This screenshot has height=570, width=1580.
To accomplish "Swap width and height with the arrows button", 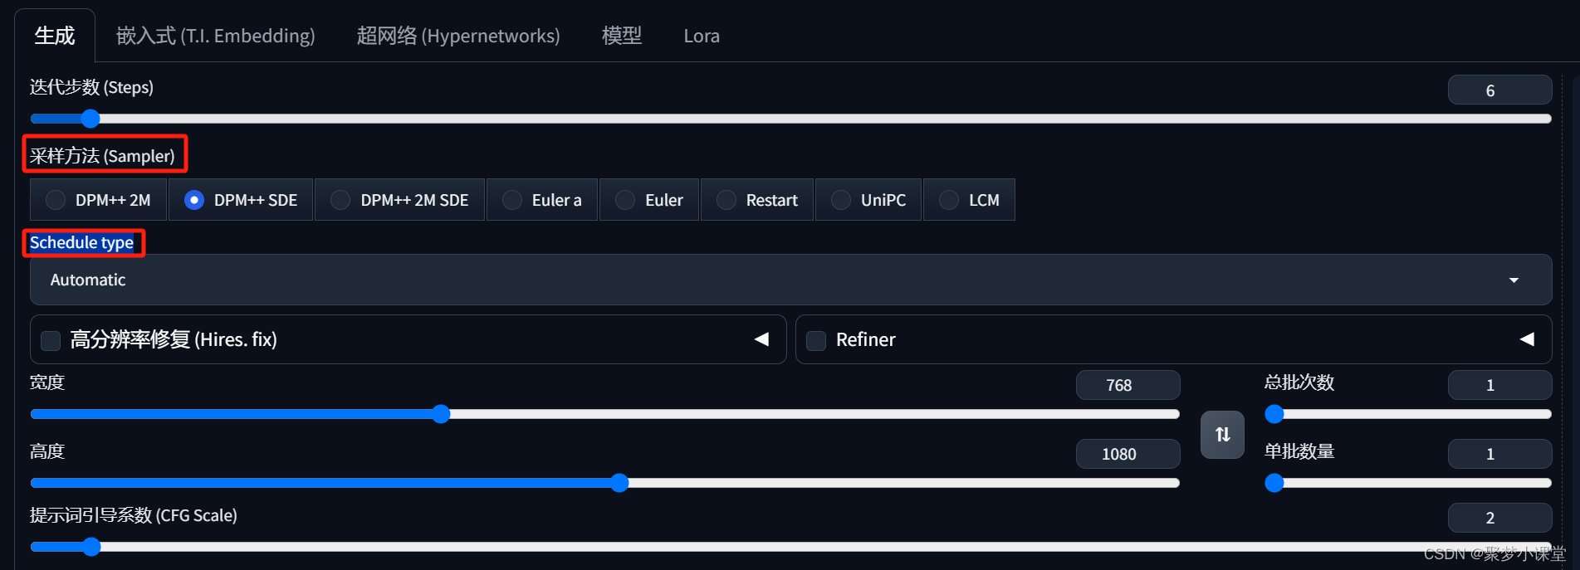I will [1222, 435].
